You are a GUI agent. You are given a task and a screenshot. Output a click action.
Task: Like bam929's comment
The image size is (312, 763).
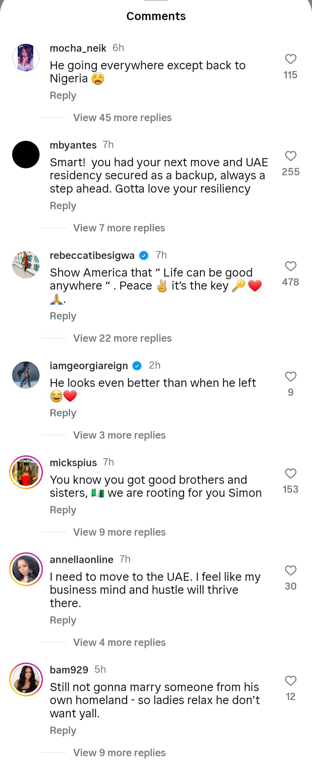tap(290, 681)
